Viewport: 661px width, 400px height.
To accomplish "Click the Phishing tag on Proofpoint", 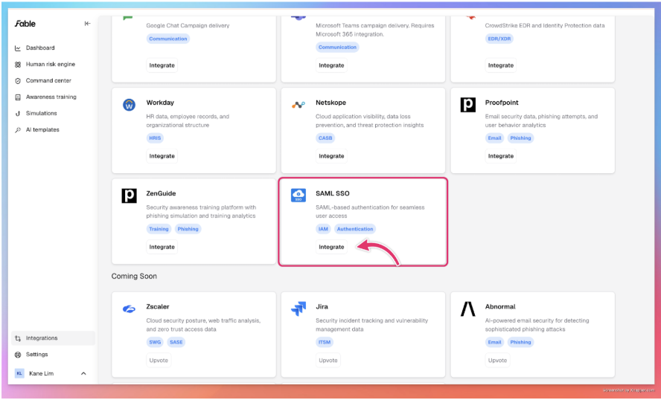I will (x=520, y=138).
